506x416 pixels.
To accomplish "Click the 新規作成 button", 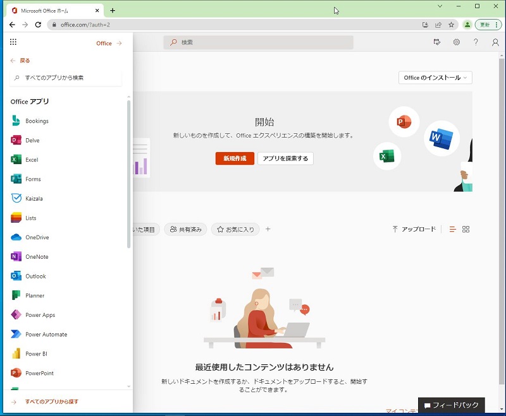I will pos(235,158).
